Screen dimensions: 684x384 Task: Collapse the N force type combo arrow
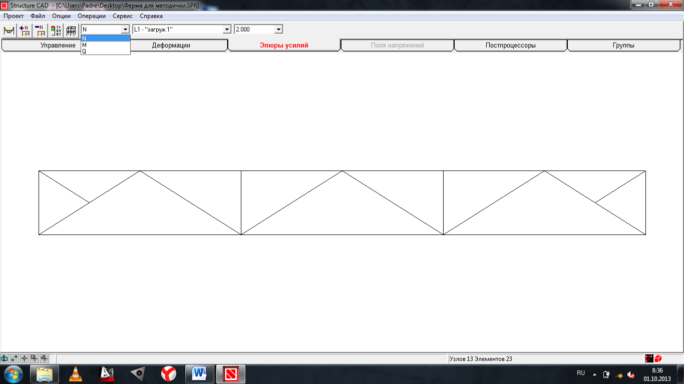[125, 29]
